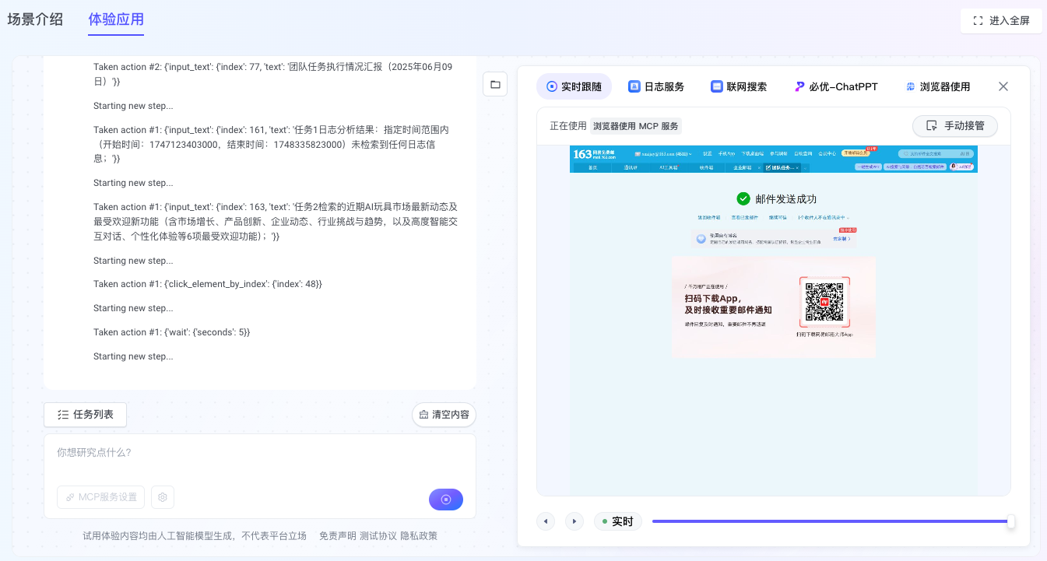This screenshot has height=561, width=1047.
Task: Go to the previous step arrow
Action: pyautogui.click(x=546, y=521)
